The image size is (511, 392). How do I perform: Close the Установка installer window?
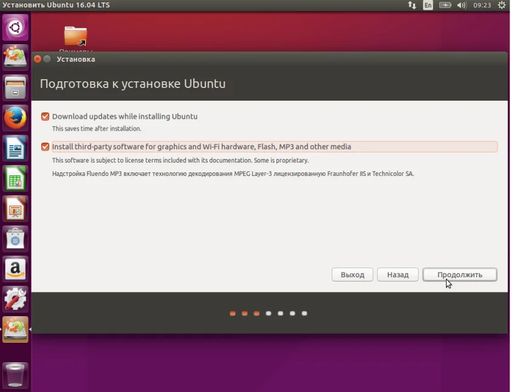[x=38, y=59]
